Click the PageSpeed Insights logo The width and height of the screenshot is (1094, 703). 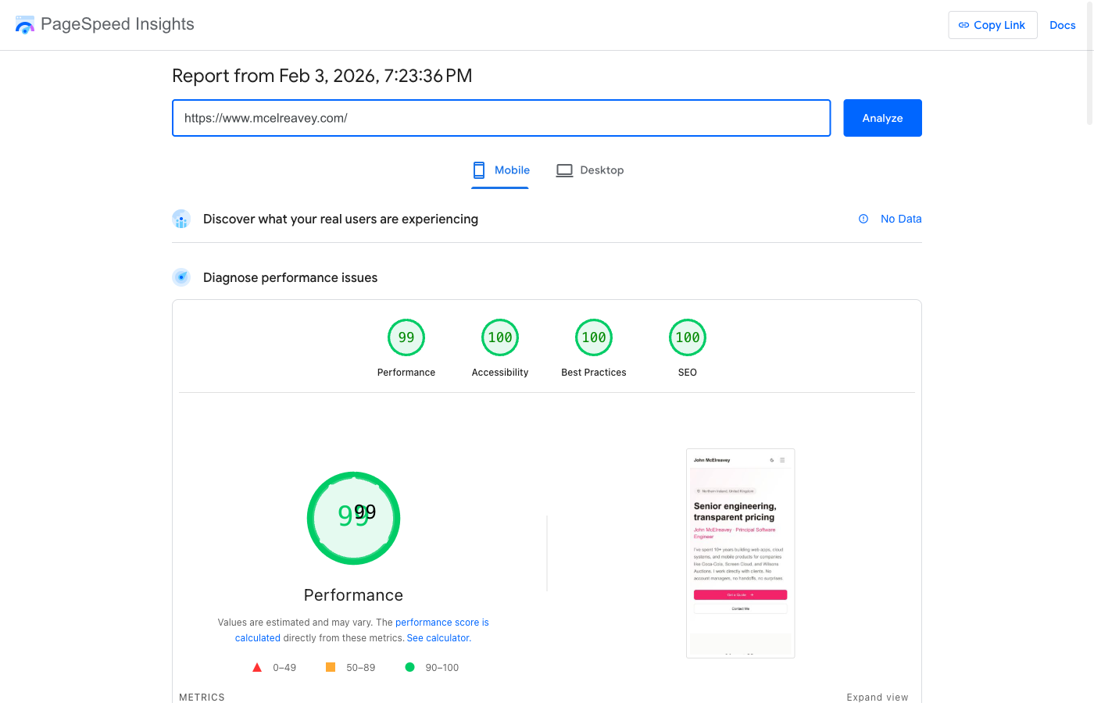pos(25,24)
